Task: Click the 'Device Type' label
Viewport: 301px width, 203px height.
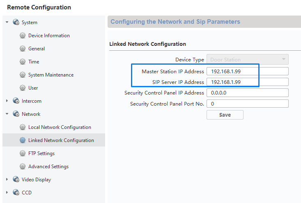Action: 190,60
